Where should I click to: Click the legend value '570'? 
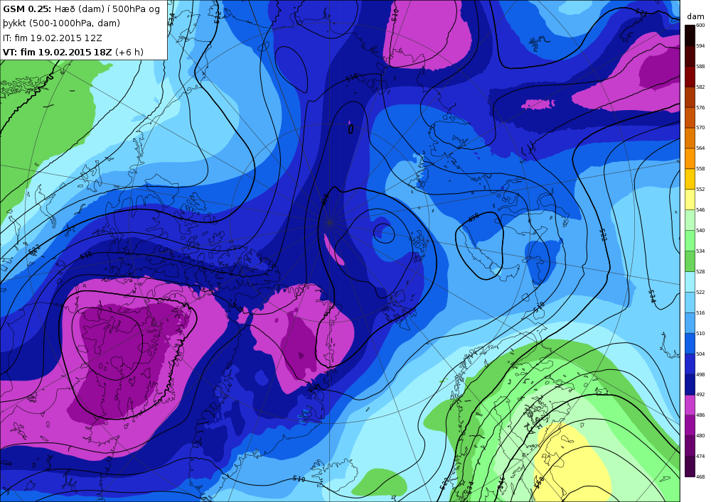(x=700, y=128)
